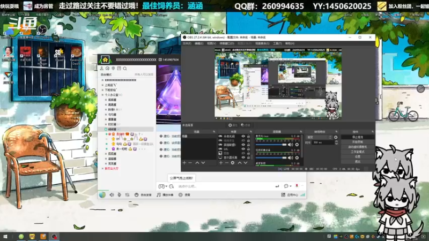Open OBS 设置 button
The width and height of the screenshot is (429, 241).
[x=357, y=157]
